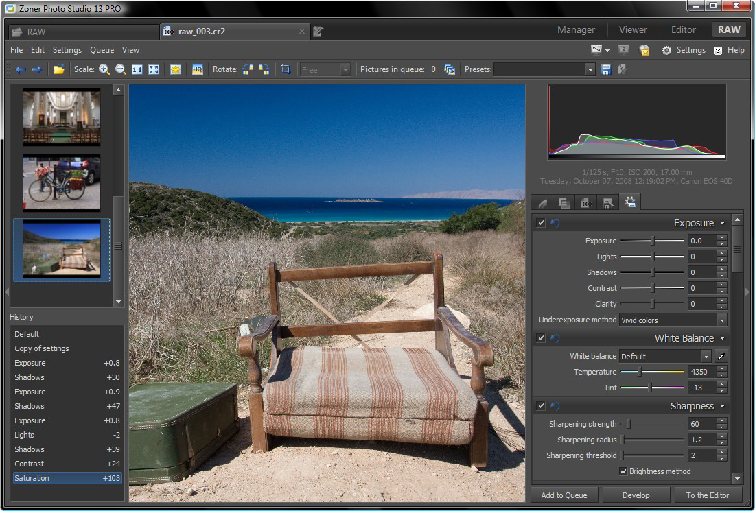Image resolution: width=755 pixels, height=511 pixels.
Task: Toggle the HQ preview icon
Action: pyautogui.click(x=198, y=69)
